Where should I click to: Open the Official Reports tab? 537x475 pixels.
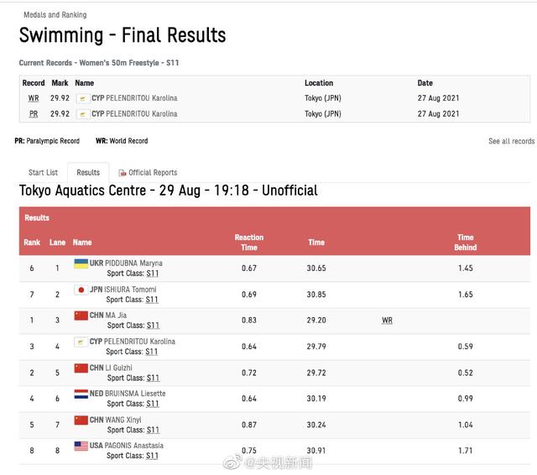pos(152,173)
